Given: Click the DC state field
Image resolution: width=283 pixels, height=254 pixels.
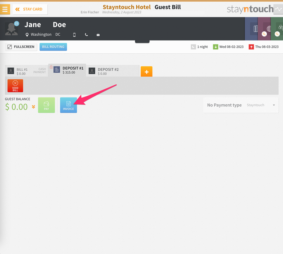Looking at the screenshot, I should (x=58, y=35).
